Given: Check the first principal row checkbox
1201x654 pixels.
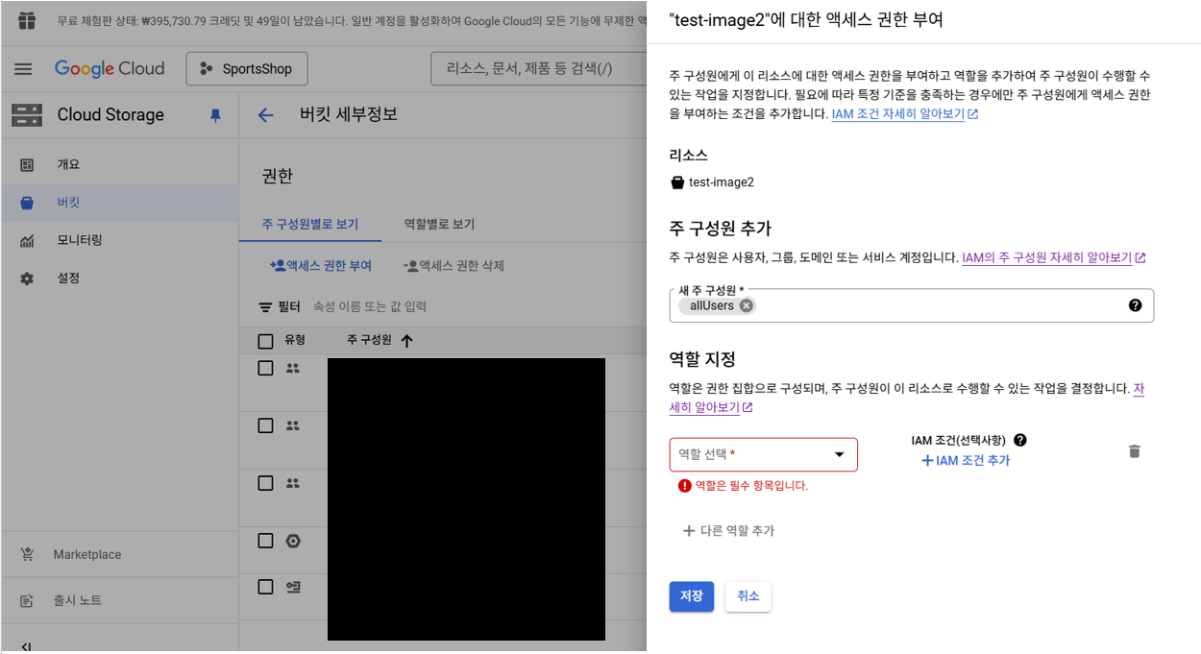Looking at the screenshot, I should (x=266, y=368).
